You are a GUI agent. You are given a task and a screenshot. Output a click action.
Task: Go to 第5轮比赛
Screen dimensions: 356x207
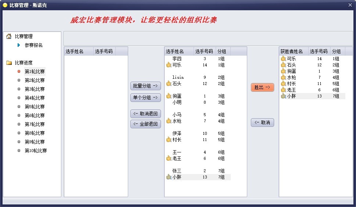click(35, 107)
